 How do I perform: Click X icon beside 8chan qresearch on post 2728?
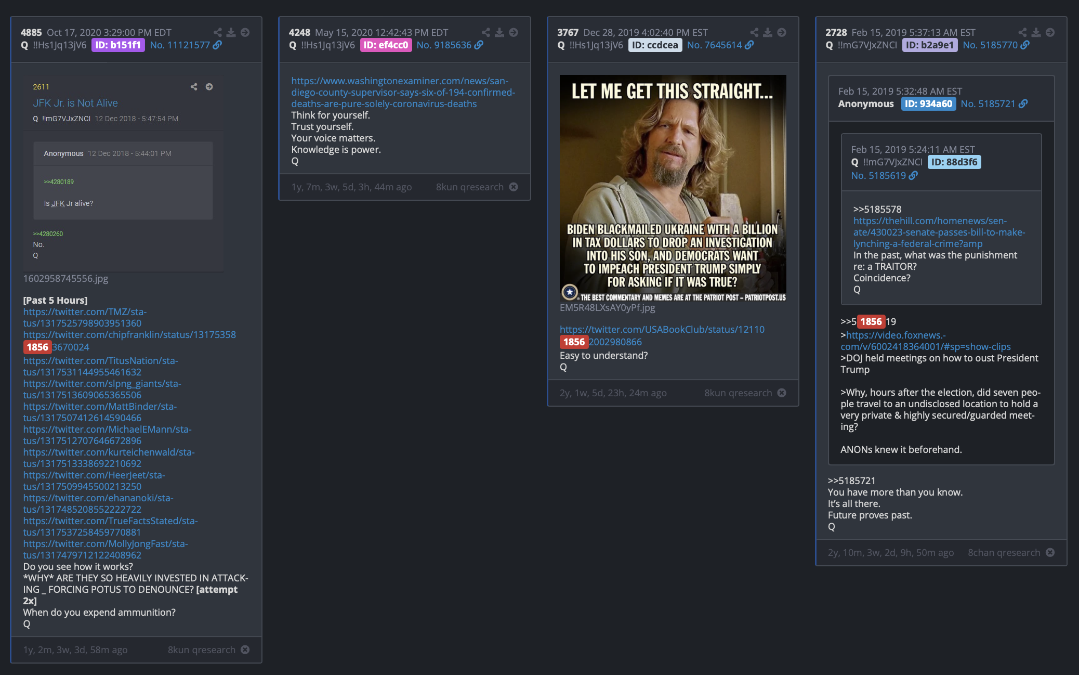[1050, 552]
